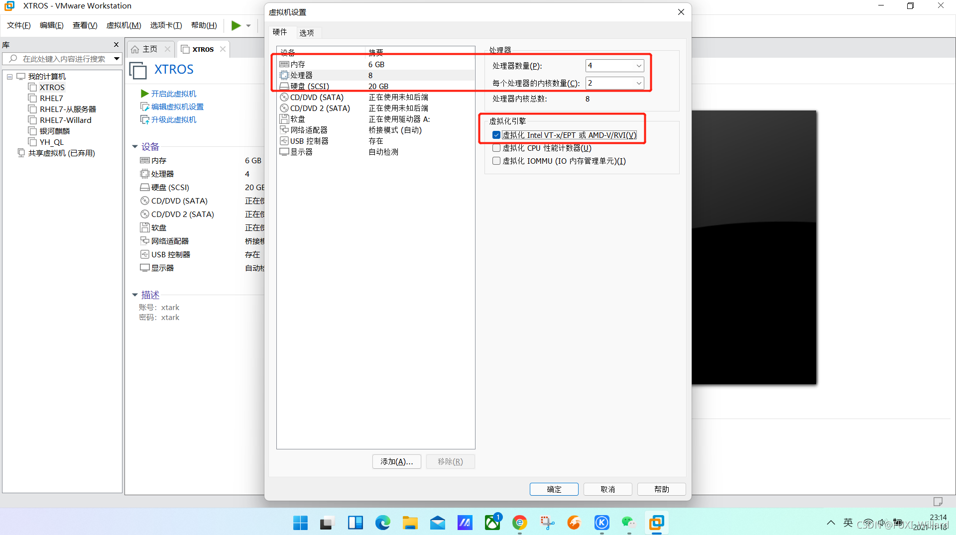Screen dimensions: 956x535
Task: Collapse the Description section in XTROS tab
Action: (135, 295)
